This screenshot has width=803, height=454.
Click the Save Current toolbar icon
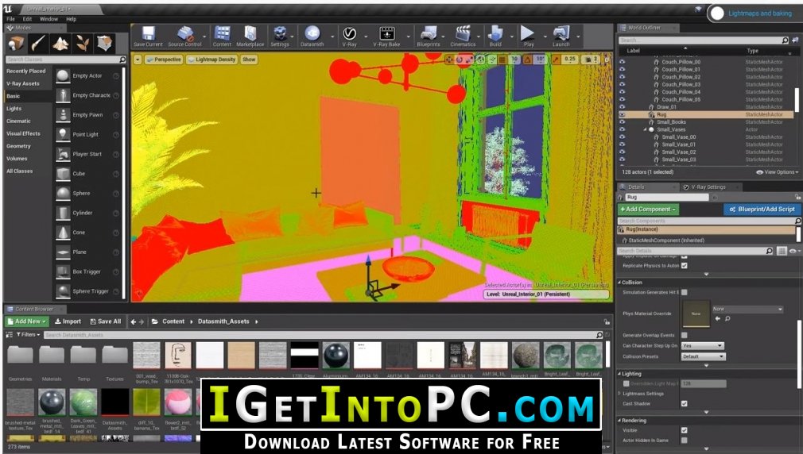coord(148,37)
